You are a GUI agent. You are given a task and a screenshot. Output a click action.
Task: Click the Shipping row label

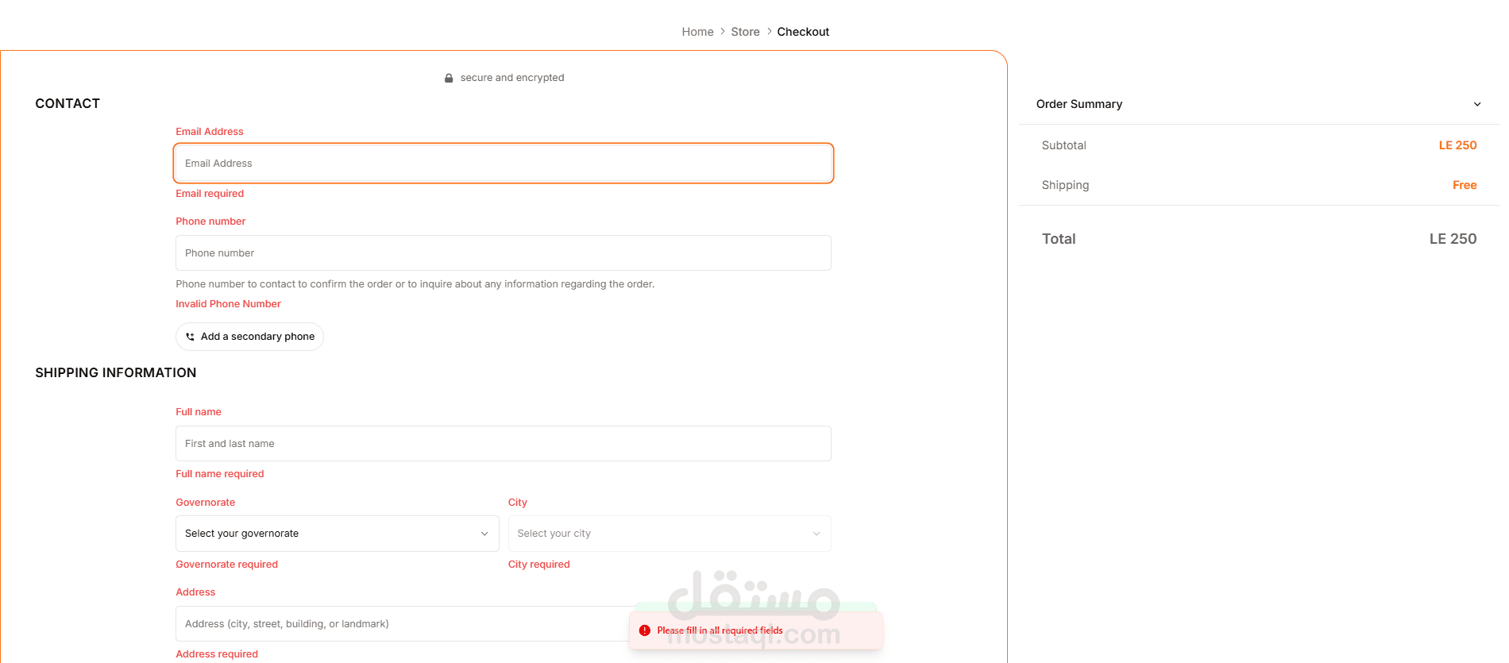(x=1065, y=185)
